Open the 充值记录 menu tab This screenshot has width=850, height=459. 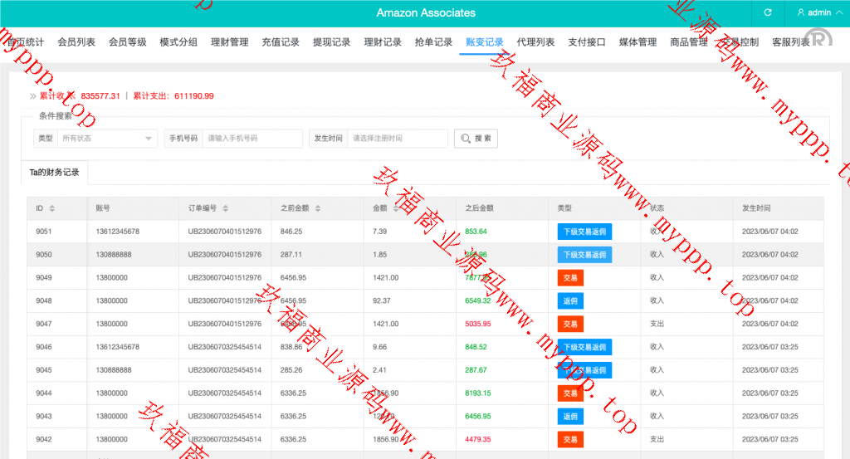(x=281, y=42)
